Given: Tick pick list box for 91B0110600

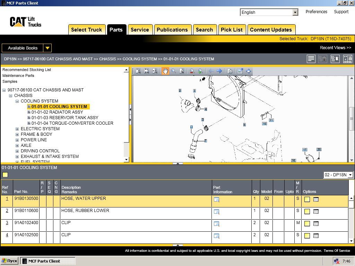Looking at the screenshot, I should [307, 212].
